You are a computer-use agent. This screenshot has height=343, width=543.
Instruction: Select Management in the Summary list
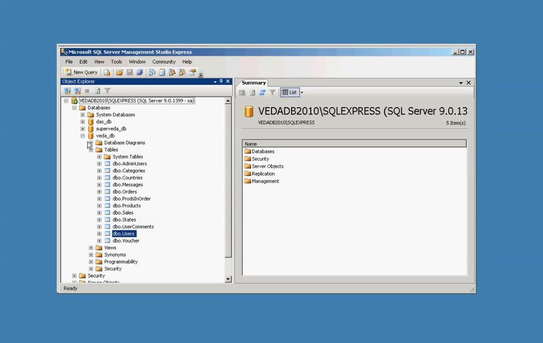[265, 181]
